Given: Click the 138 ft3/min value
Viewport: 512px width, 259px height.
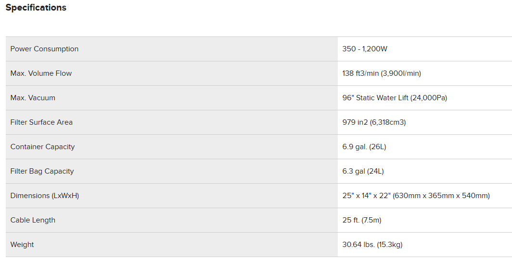Looking at the screenshot, I should [x=361, y=73].
